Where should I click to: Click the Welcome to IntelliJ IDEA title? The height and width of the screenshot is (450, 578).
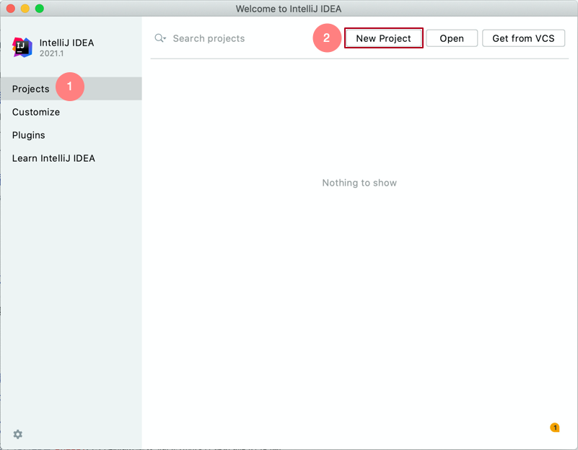289,9
